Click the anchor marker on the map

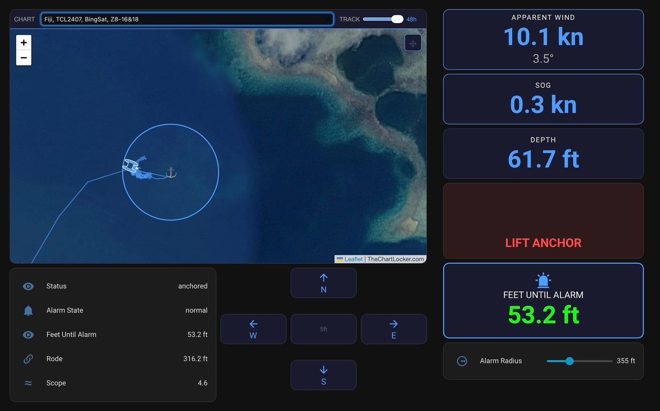171,172
